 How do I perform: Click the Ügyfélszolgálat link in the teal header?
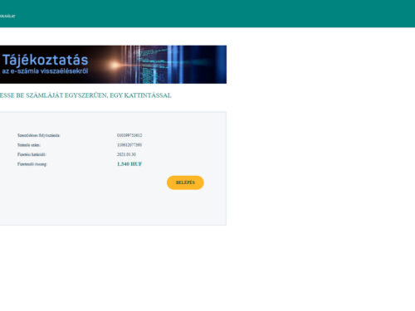(7, 16)
